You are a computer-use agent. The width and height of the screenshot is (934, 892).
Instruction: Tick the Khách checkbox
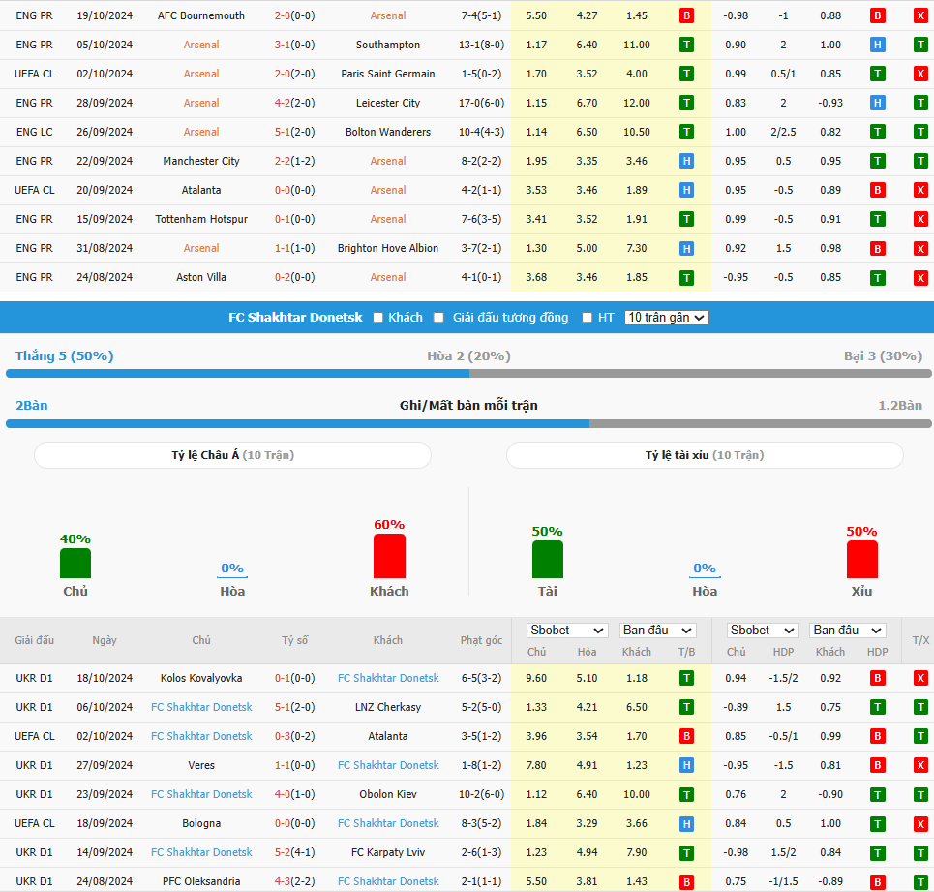pyautogui.click(x=377, y=318)
